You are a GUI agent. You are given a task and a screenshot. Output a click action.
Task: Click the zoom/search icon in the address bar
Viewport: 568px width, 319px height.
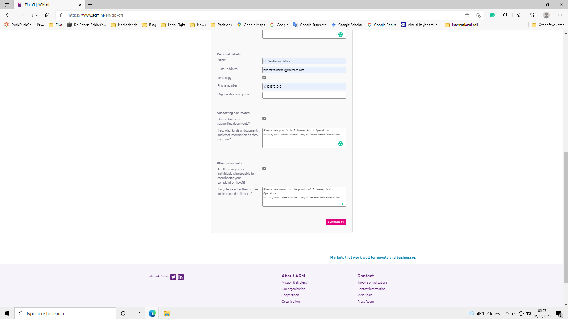pyautogui.click(x=467, y=15)
